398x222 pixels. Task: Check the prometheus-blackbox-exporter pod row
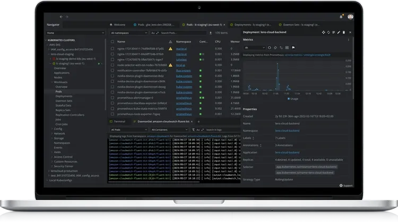point(112,103)
